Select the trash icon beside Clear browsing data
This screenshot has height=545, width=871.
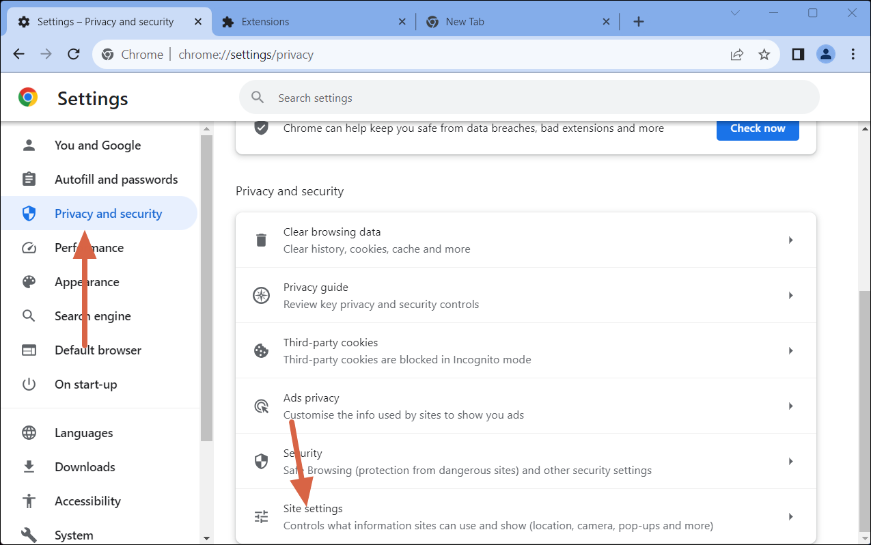260,239
